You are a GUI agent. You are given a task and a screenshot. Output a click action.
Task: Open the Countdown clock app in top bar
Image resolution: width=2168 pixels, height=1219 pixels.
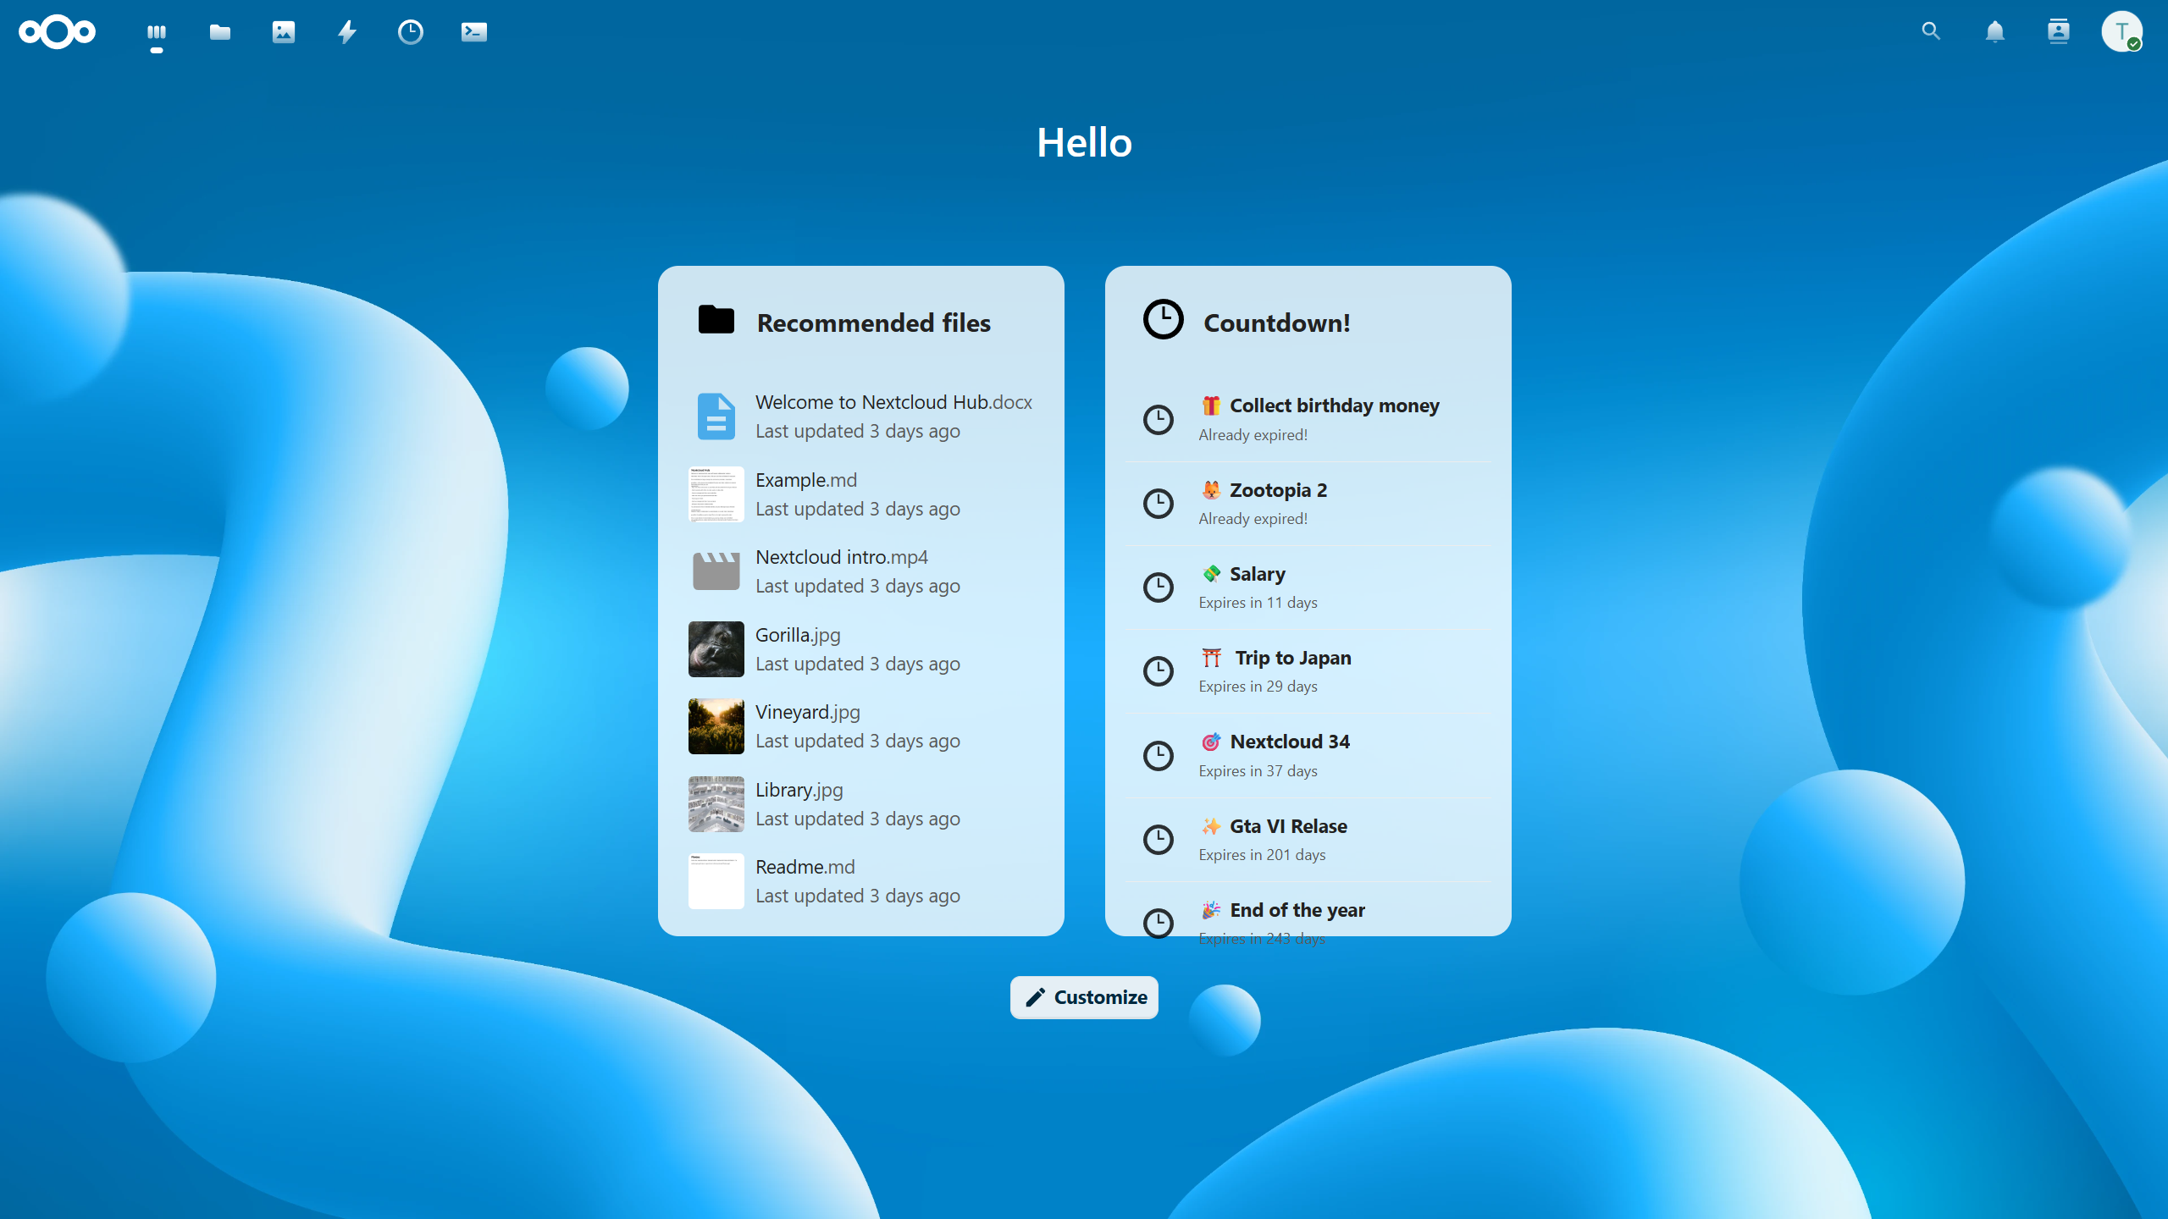click(x=411, y=32)
